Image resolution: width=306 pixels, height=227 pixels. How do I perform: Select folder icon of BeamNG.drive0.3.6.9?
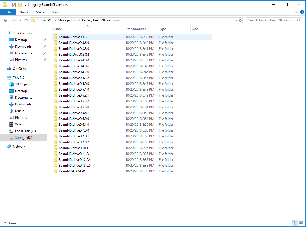tap(55, 43)
